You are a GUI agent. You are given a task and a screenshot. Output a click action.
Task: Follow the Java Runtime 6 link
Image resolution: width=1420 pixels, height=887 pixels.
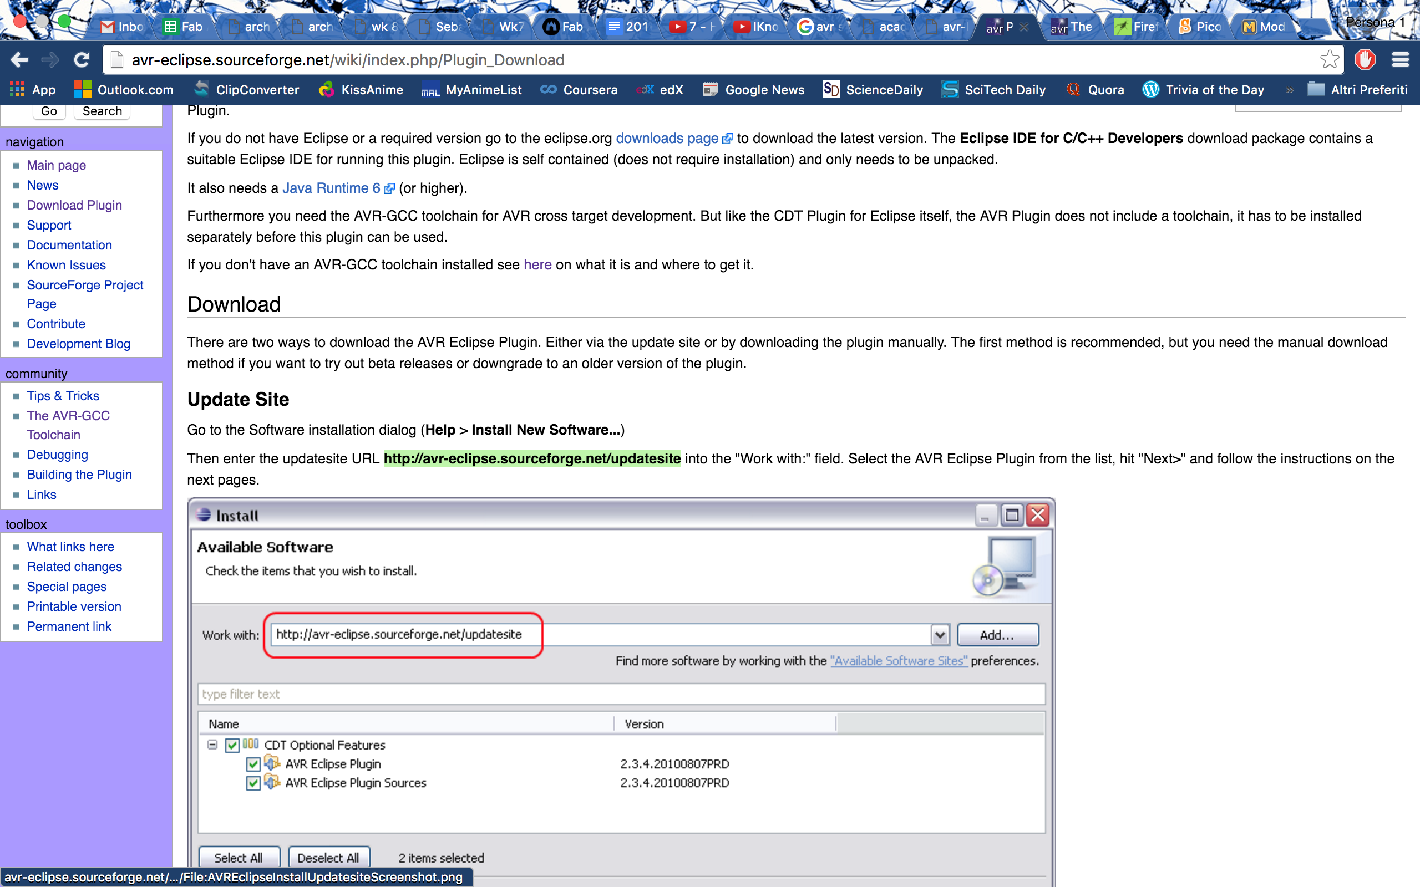tap(338, 188)
